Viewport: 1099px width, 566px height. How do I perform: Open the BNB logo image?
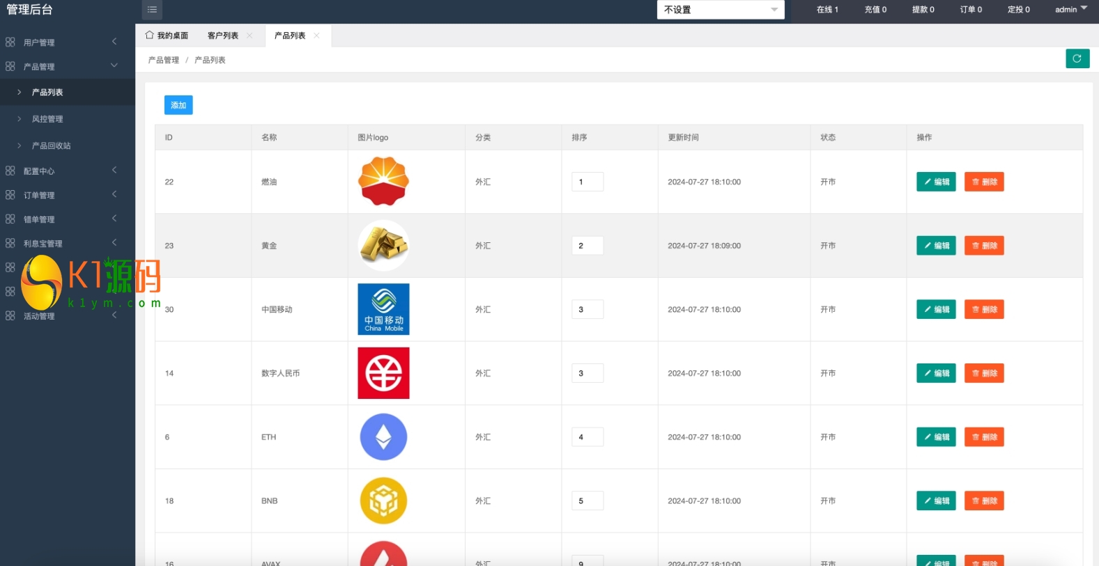[x=383, y=501]
